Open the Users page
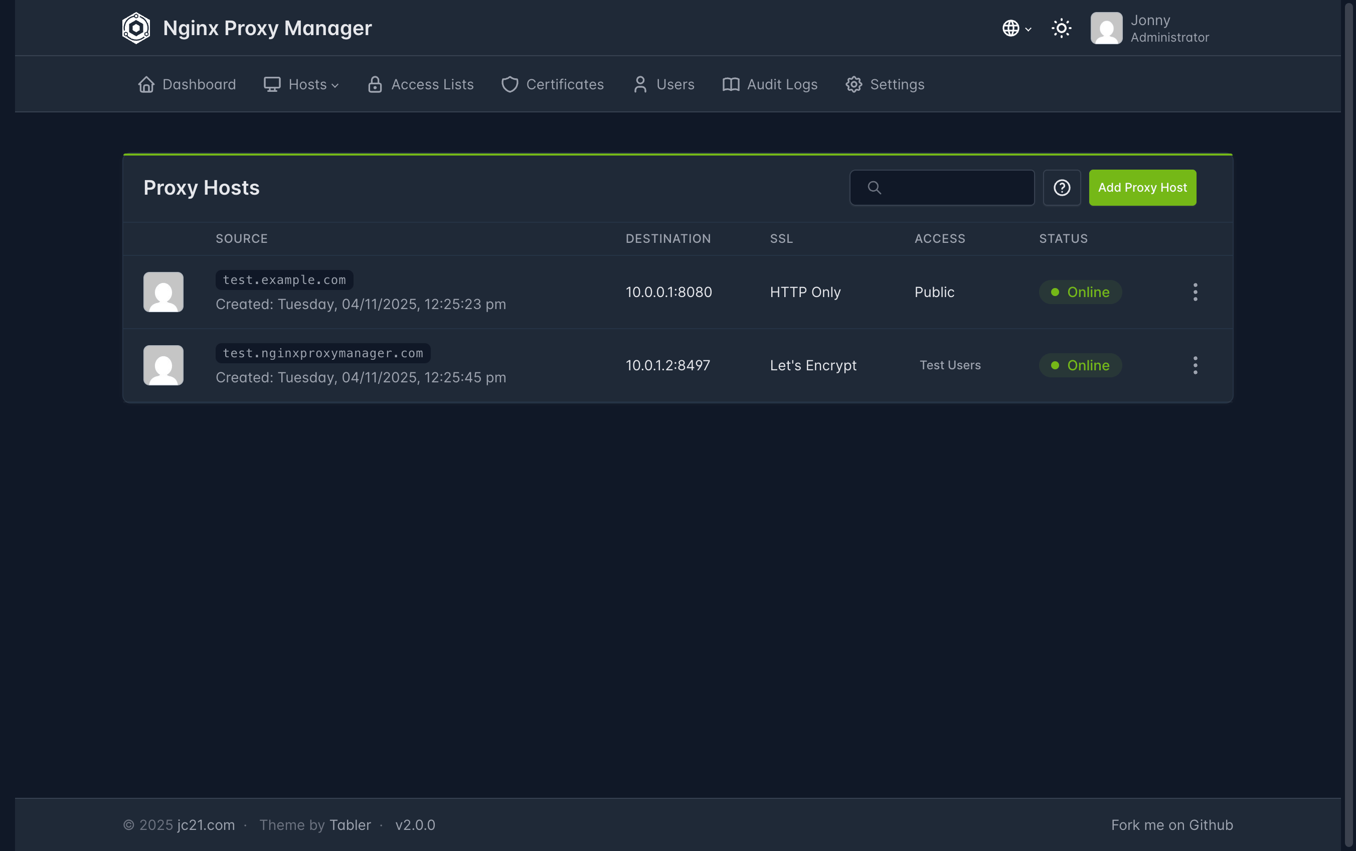 [663, 84]
